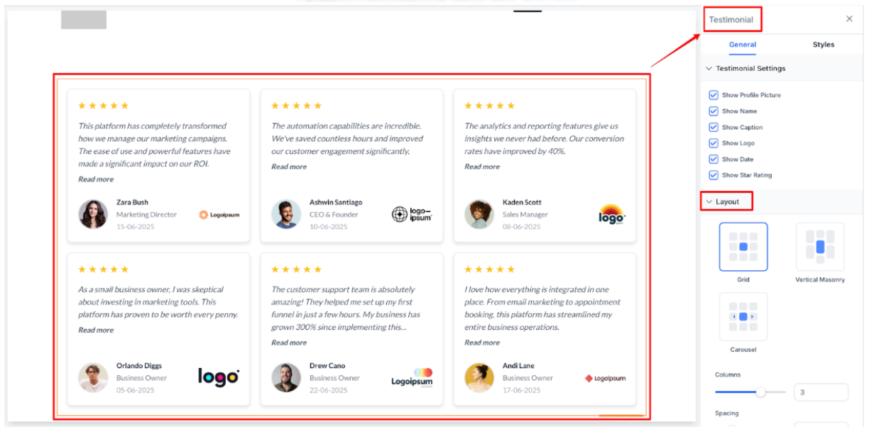Read more of Ashwin Santiago's testimonial

coord(289,167)
